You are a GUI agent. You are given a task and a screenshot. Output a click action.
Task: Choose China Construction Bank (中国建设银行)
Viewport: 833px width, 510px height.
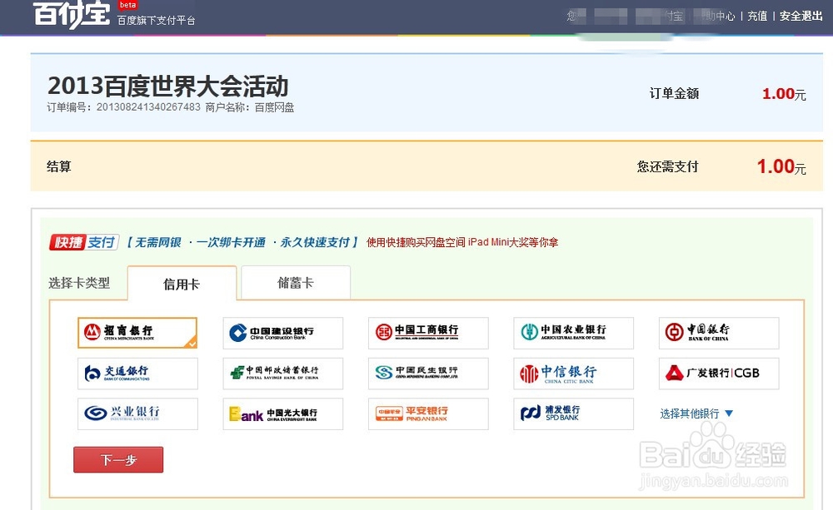pyautogui.click(x=282, y=333)
